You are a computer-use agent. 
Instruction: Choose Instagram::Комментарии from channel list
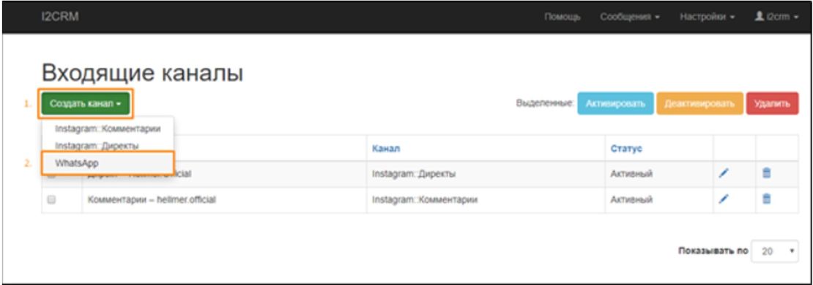(x=108, y=128)
